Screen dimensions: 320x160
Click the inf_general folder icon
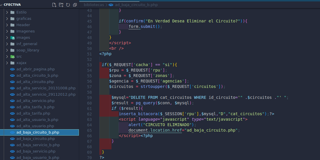coord(12,44)
